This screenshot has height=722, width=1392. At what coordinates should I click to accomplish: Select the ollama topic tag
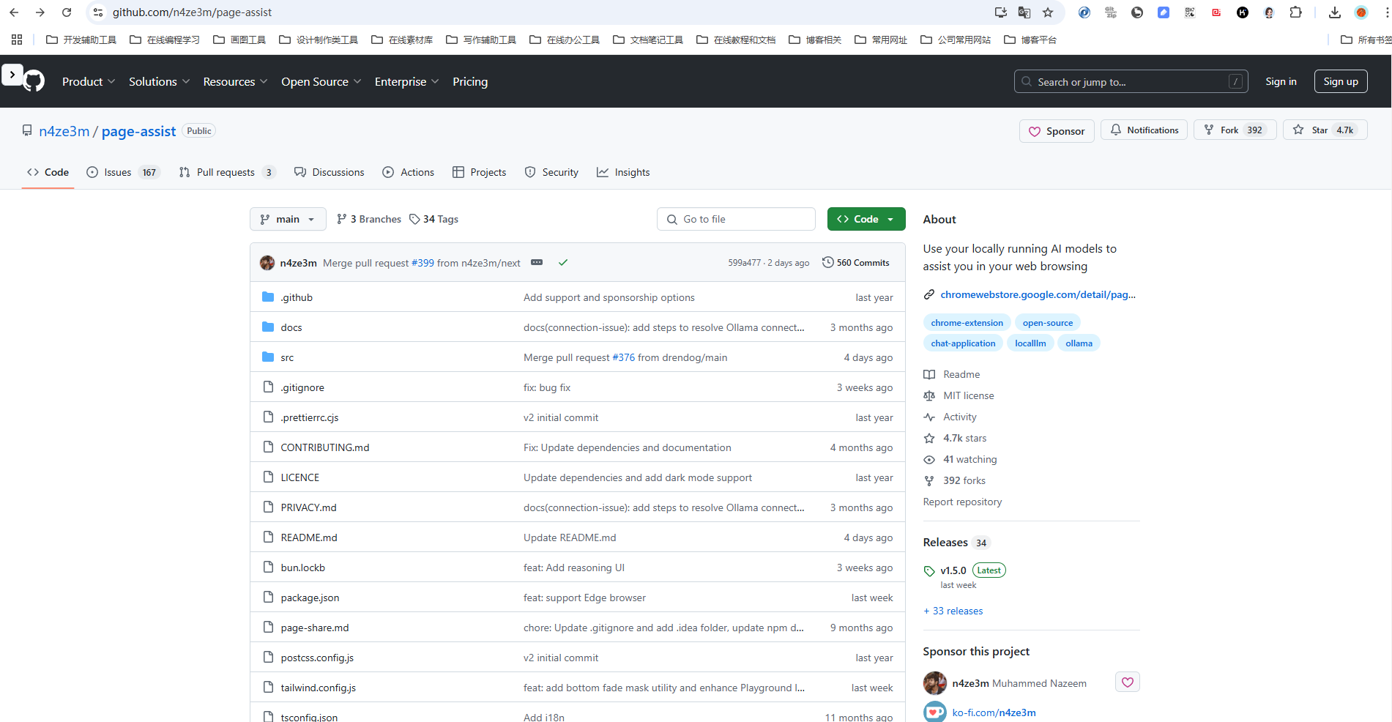pyautogui.click(x=1079, y=343)
